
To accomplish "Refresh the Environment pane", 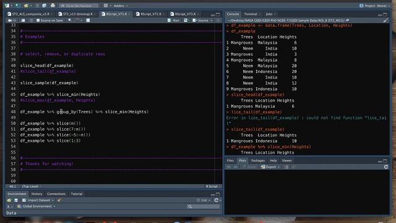I will point(216,200).
